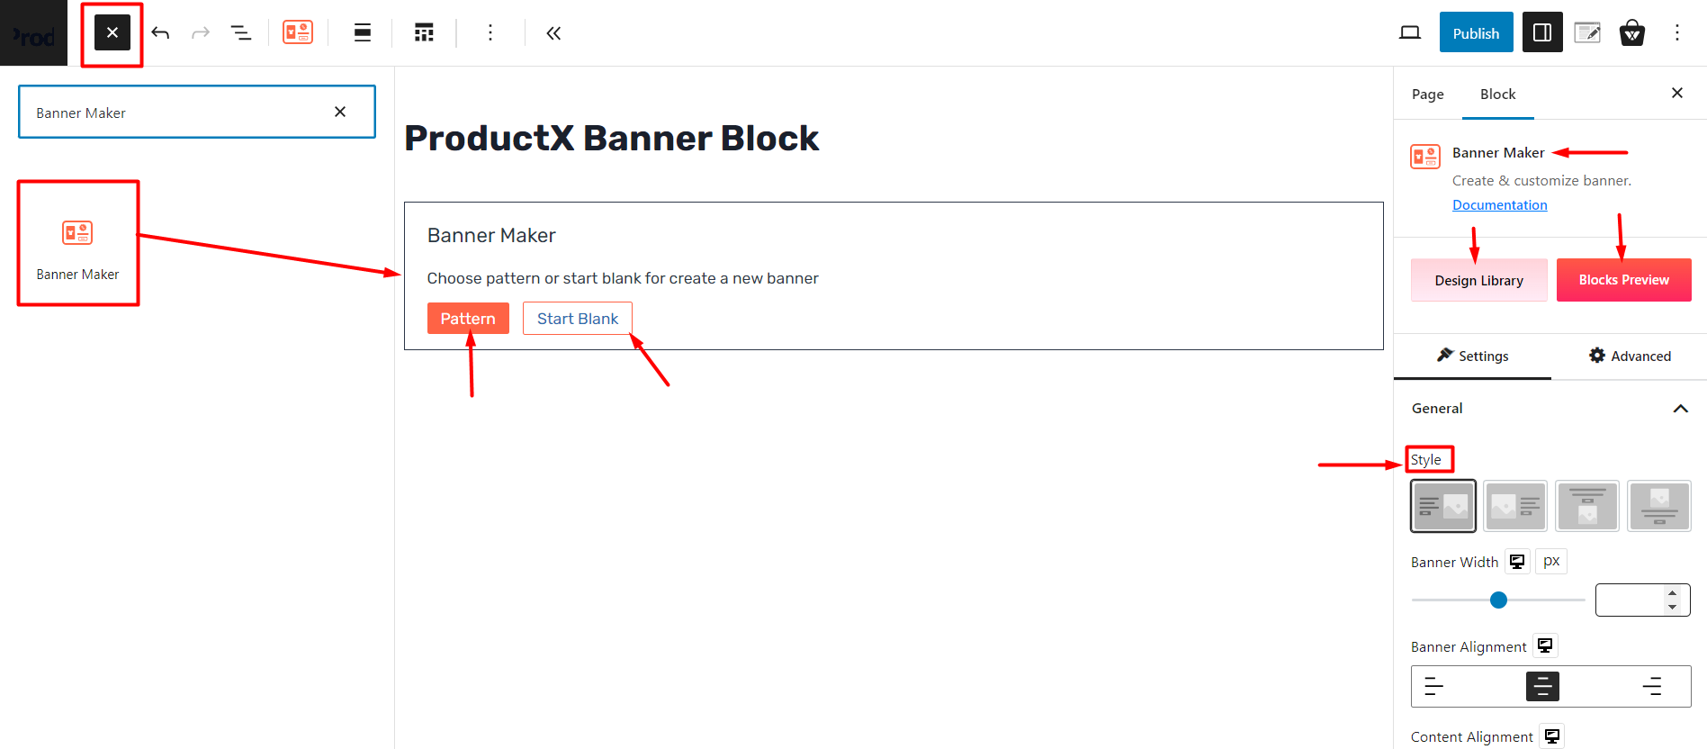This screenshot has width=1707, height=749.
Task: Select style with text left, image right
Action: click(x=1443, y=506)
